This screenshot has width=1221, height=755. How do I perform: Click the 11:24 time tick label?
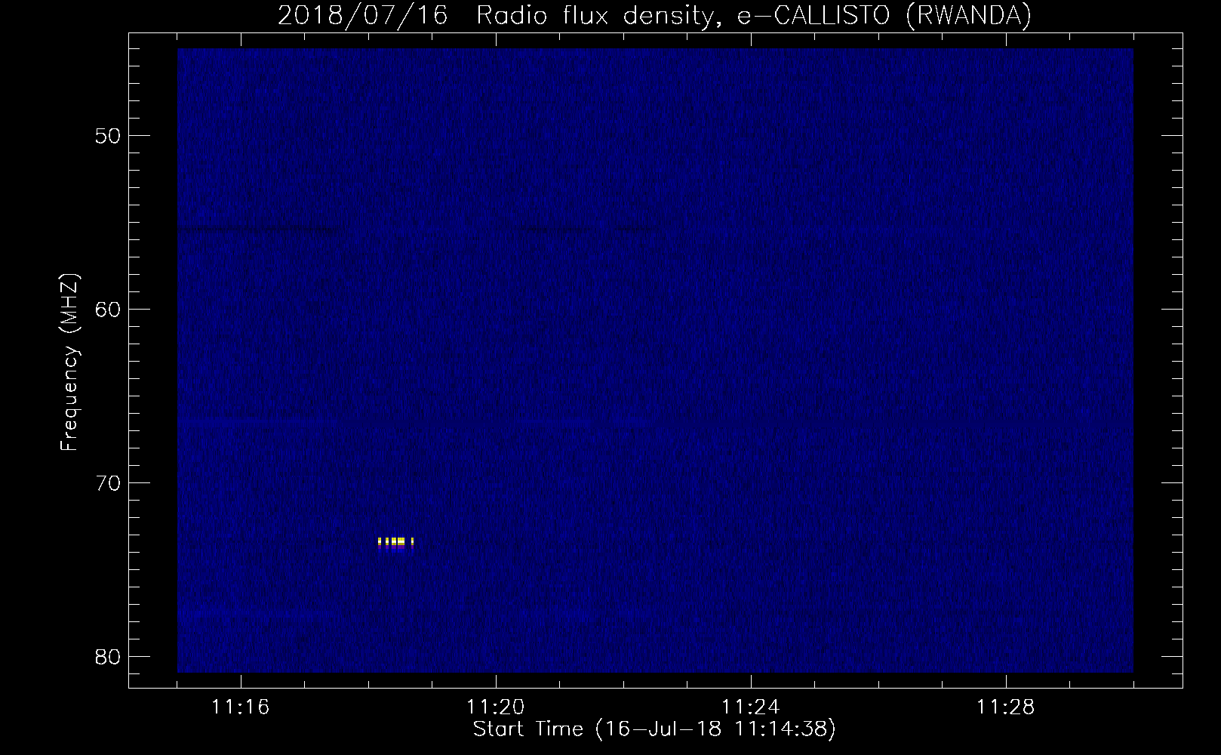(x=751, y=707)
